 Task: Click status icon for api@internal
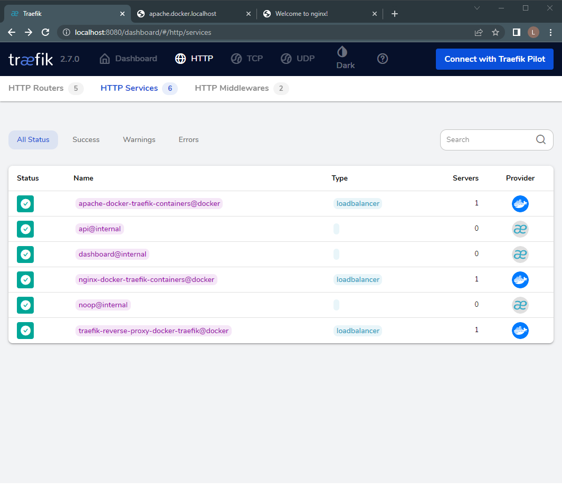click(x=25, y=229)
